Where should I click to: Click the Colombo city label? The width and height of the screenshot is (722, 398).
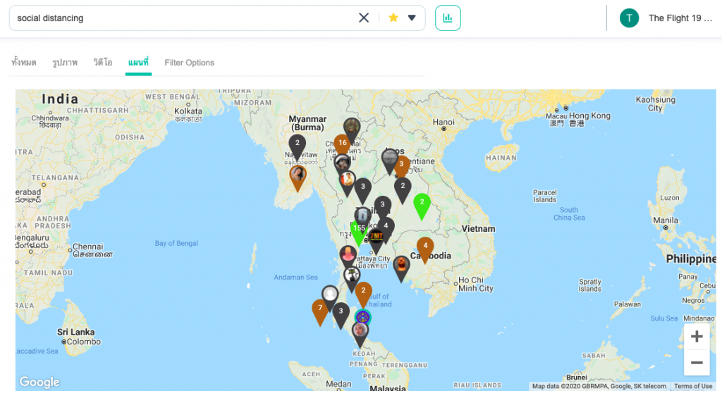point(83,342)
